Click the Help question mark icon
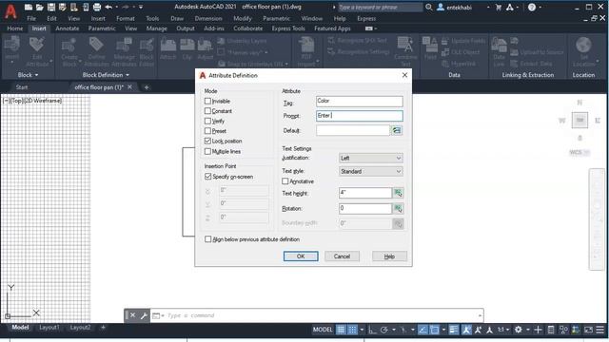Screen dimensions: 609x342 click(532, 7)
